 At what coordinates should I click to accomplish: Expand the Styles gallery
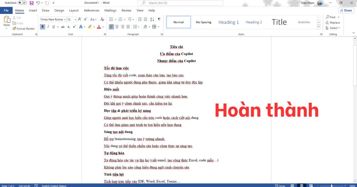point(319,27)
